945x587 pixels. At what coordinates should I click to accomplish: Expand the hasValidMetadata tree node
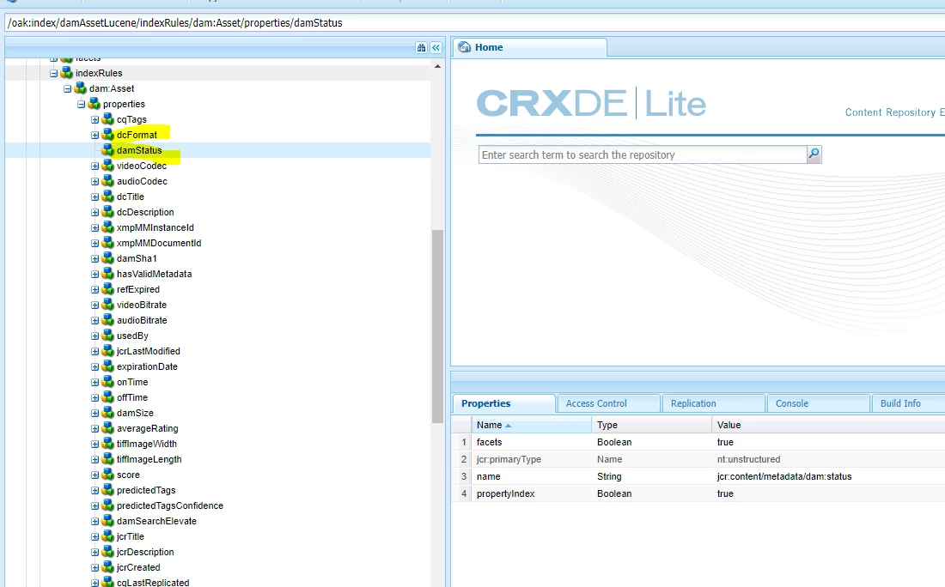pyautogui.click(x=94, y=274)
